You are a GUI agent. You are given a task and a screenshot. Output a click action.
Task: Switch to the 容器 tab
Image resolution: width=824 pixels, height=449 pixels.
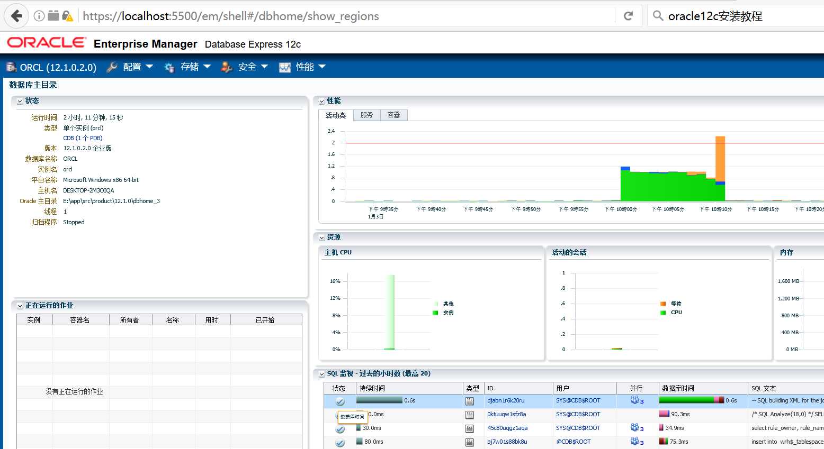coord(393,115)
